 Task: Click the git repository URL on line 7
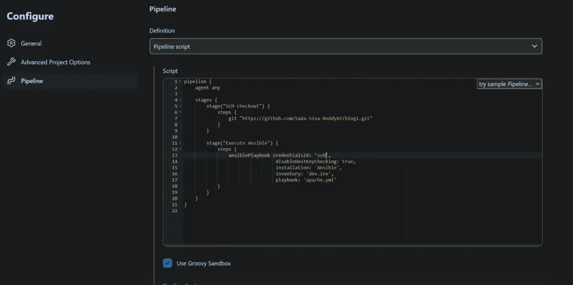pyautogui.click(x=306, y=118)
